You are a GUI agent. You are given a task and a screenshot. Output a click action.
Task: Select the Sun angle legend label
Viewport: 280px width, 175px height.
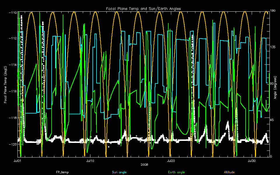[119, 172]
